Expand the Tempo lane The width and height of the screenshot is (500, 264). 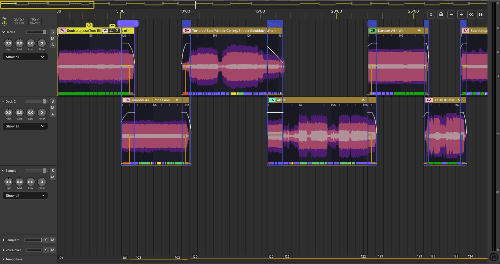pyautogui.click(x=3, y=259)
